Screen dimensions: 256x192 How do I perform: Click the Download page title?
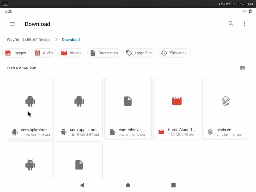pos(37,24)
